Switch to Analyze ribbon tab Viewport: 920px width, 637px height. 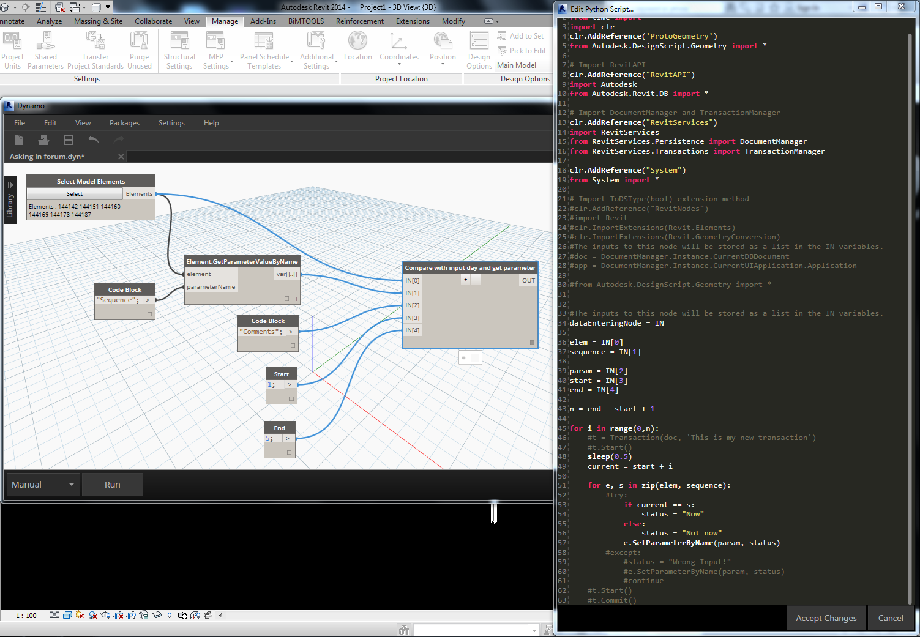tap(49, 21)
